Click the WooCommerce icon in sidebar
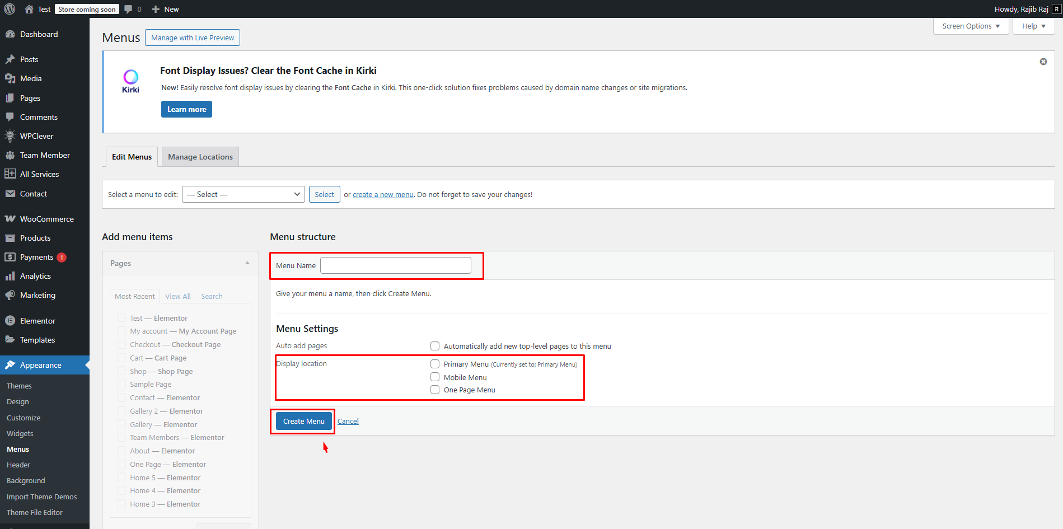This screenshot has height=529, width=1063. coord(10,219)
